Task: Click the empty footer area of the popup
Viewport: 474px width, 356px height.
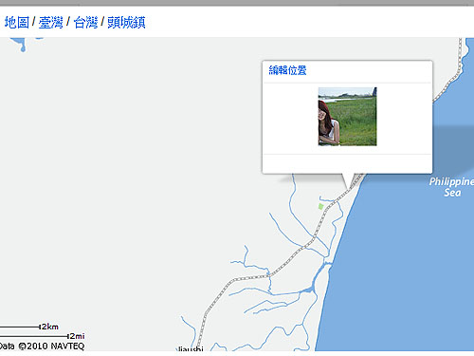Action: [347, 163]
